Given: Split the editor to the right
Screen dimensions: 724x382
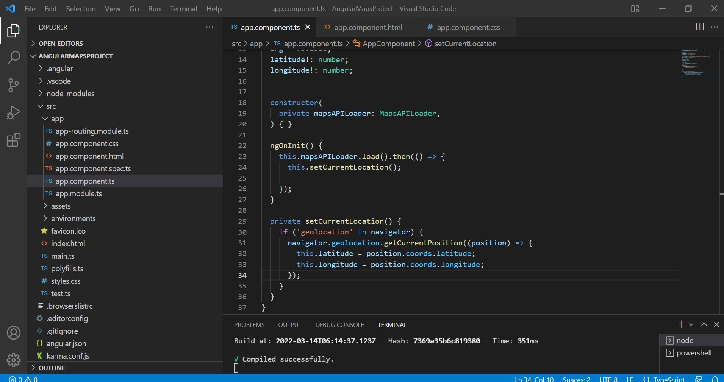Looking at the screenshot, I should 699,27.
